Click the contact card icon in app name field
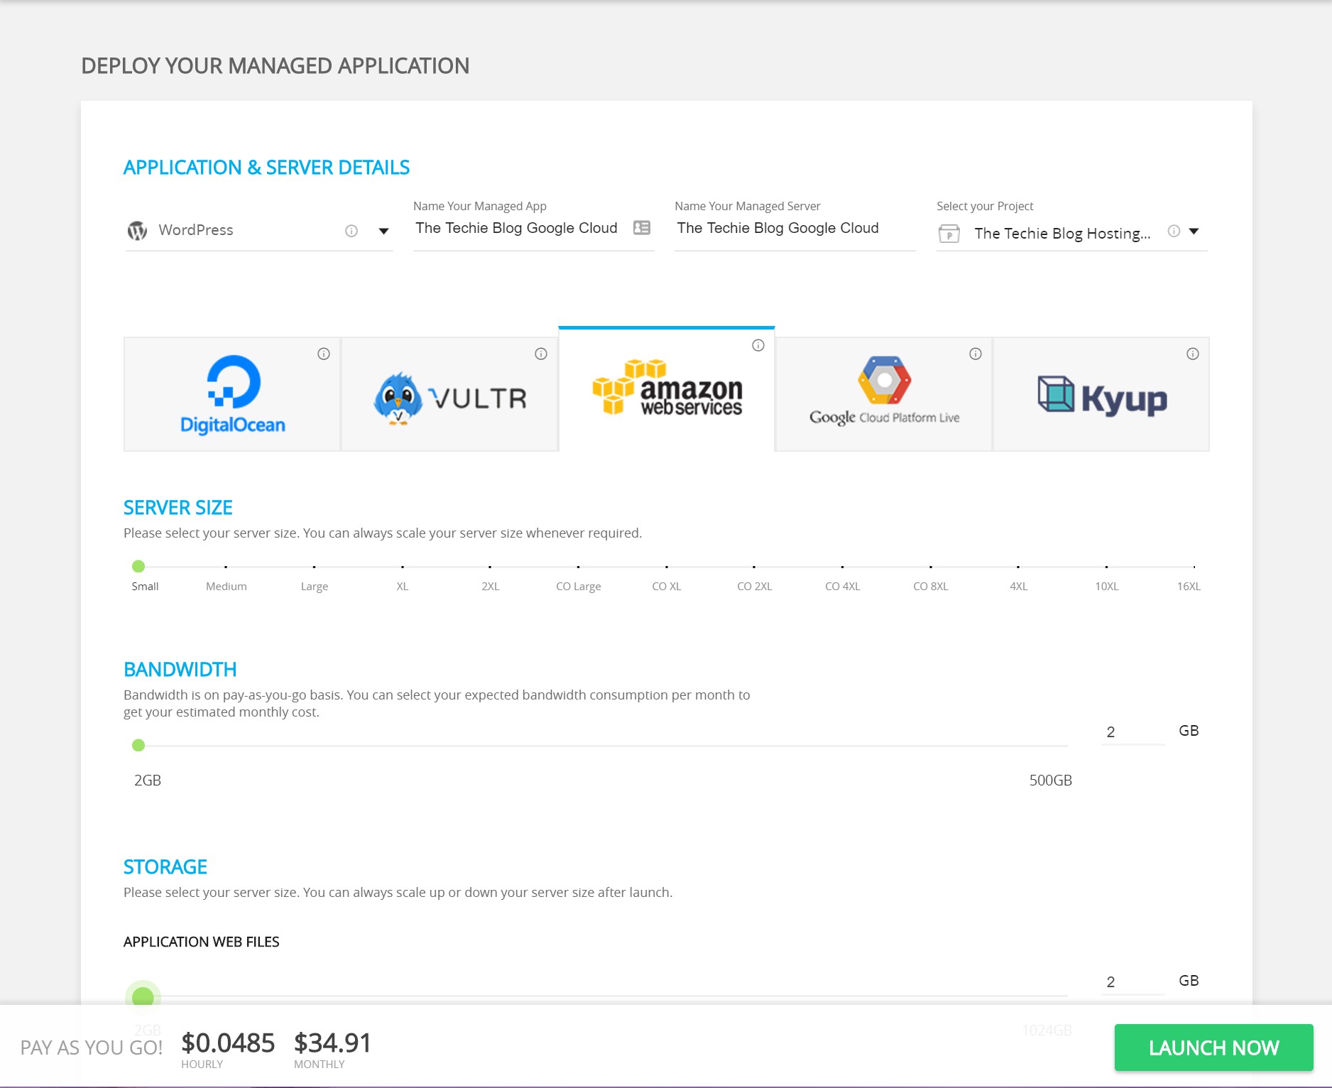Viewport: 1332px width, 1088px height. pos(642,228)
